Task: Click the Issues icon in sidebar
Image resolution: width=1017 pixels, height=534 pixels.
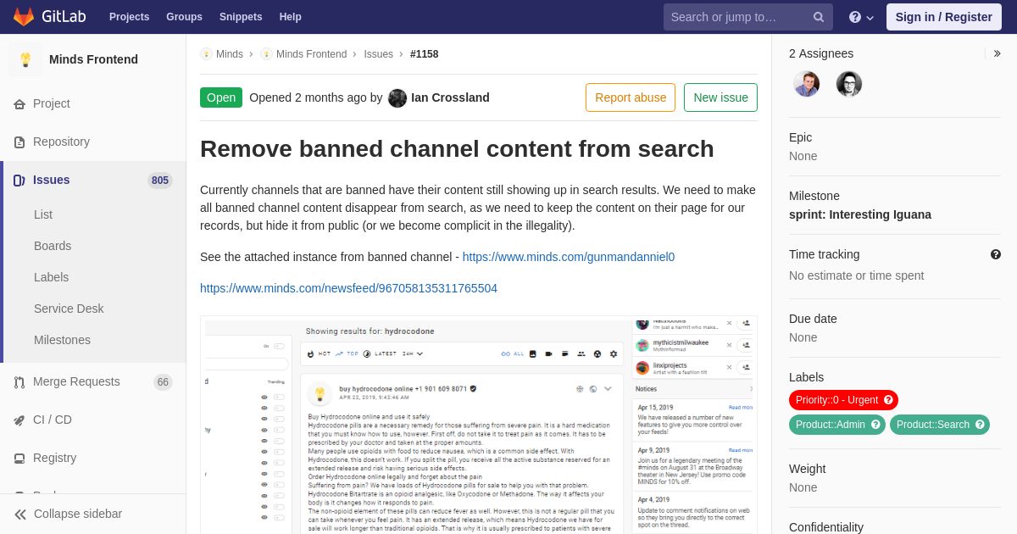Action: point(19,181)
